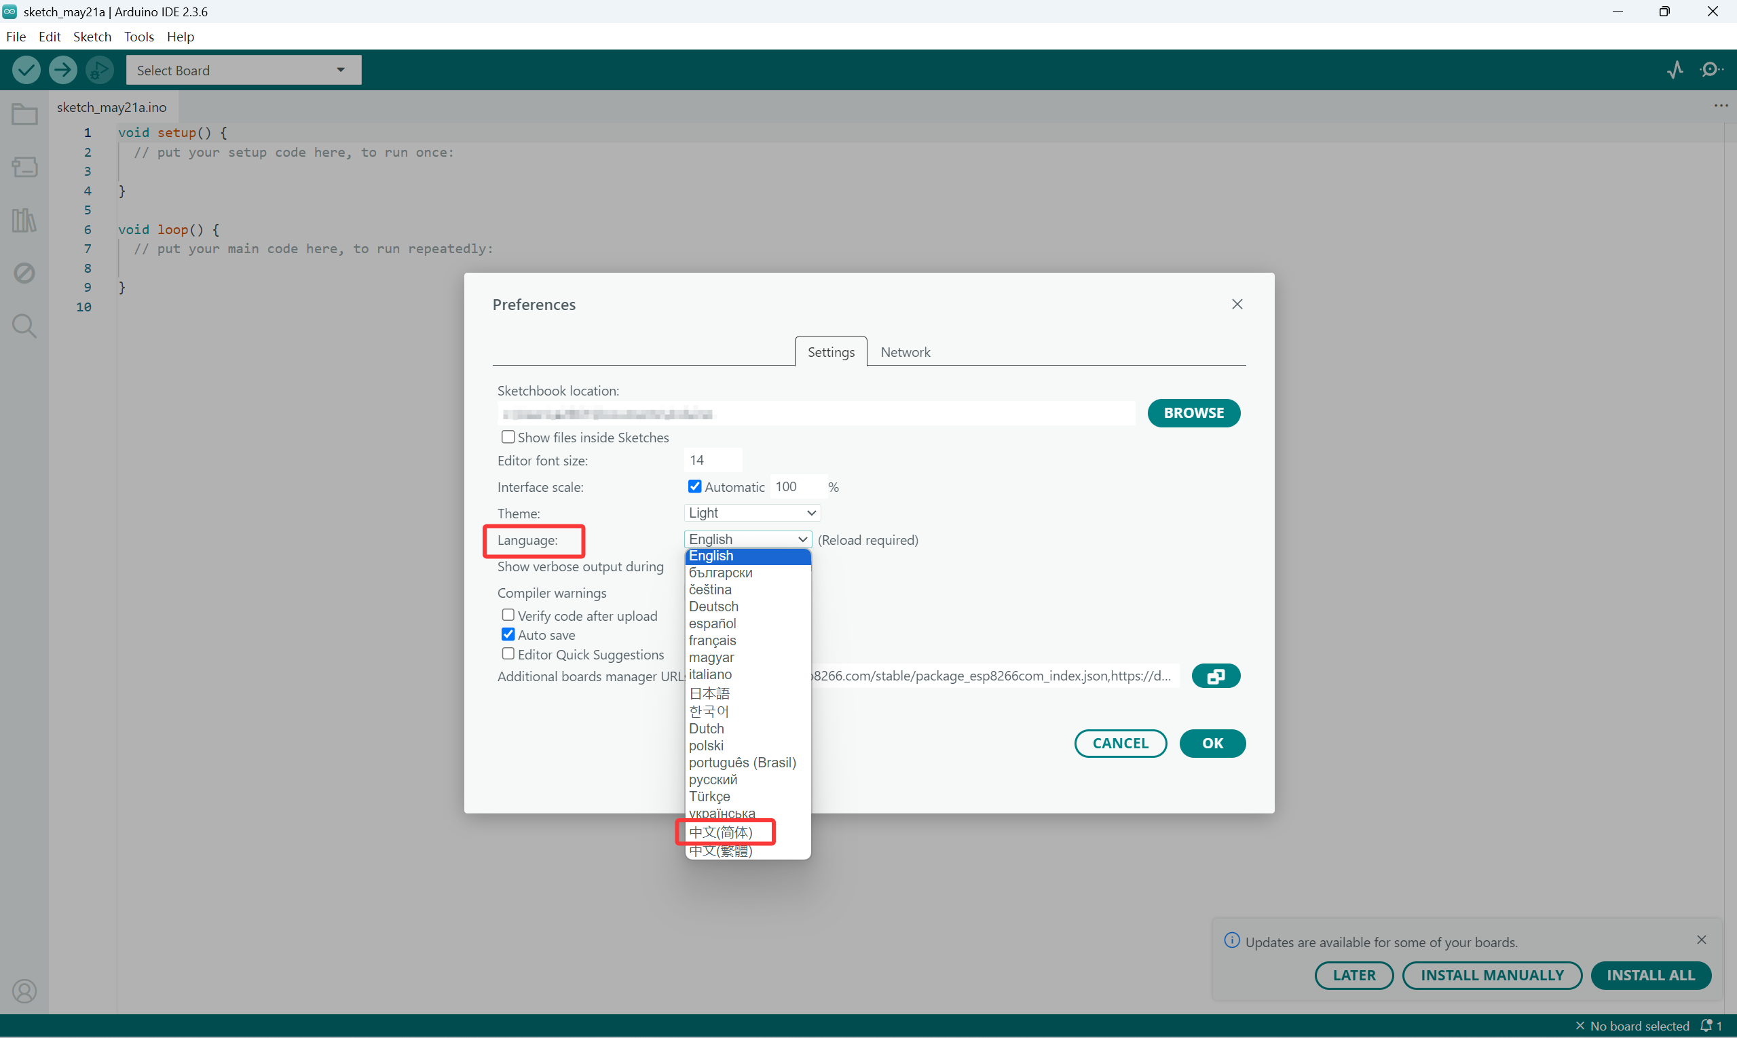Click the Upload arrow icon
1737x1038 pixels.
tap(63, 70)
